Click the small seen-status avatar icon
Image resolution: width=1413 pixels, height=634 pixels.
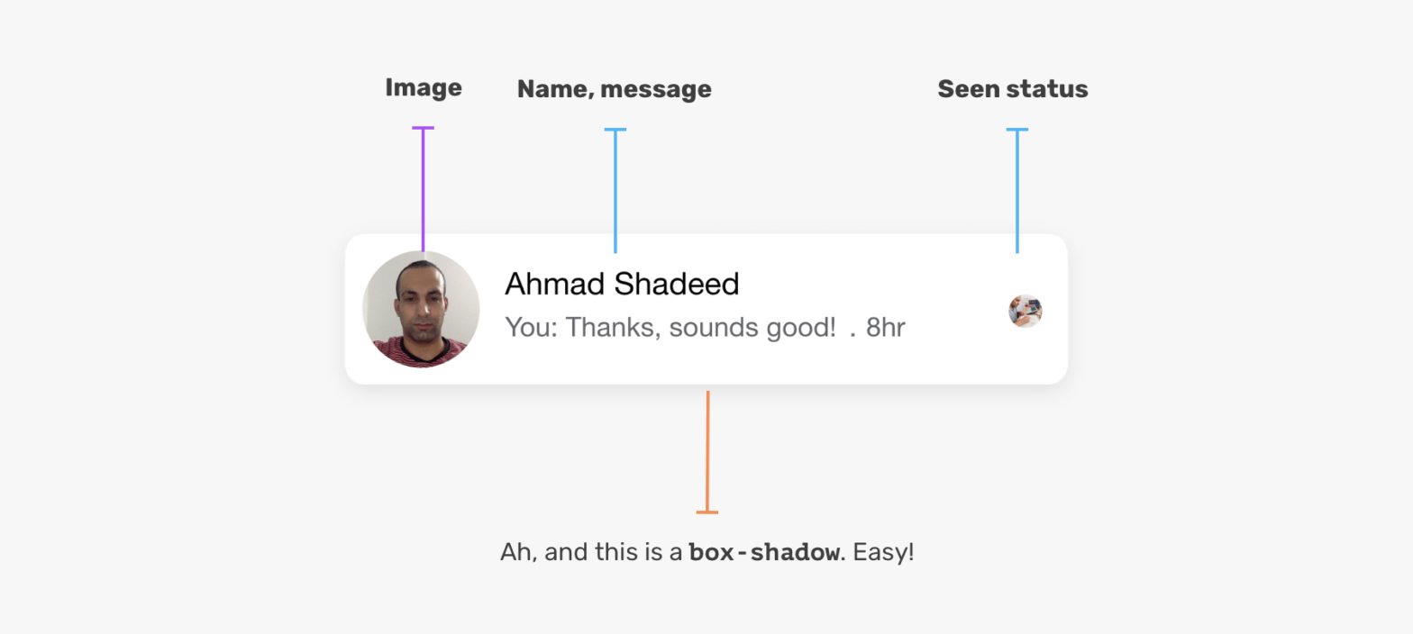(x=1025, y=311)
